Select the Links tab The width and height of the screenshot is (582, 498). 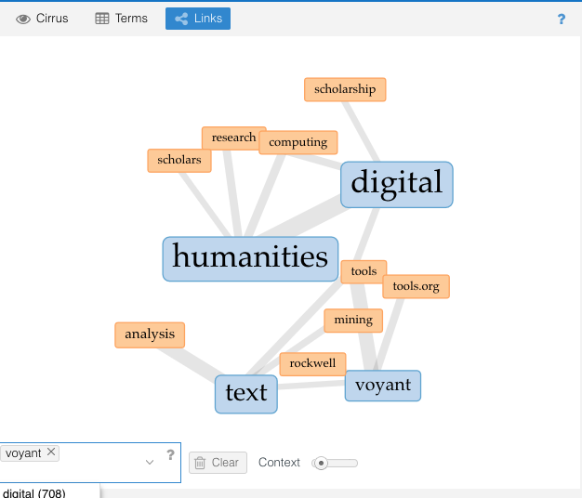(x=198, y=19)
